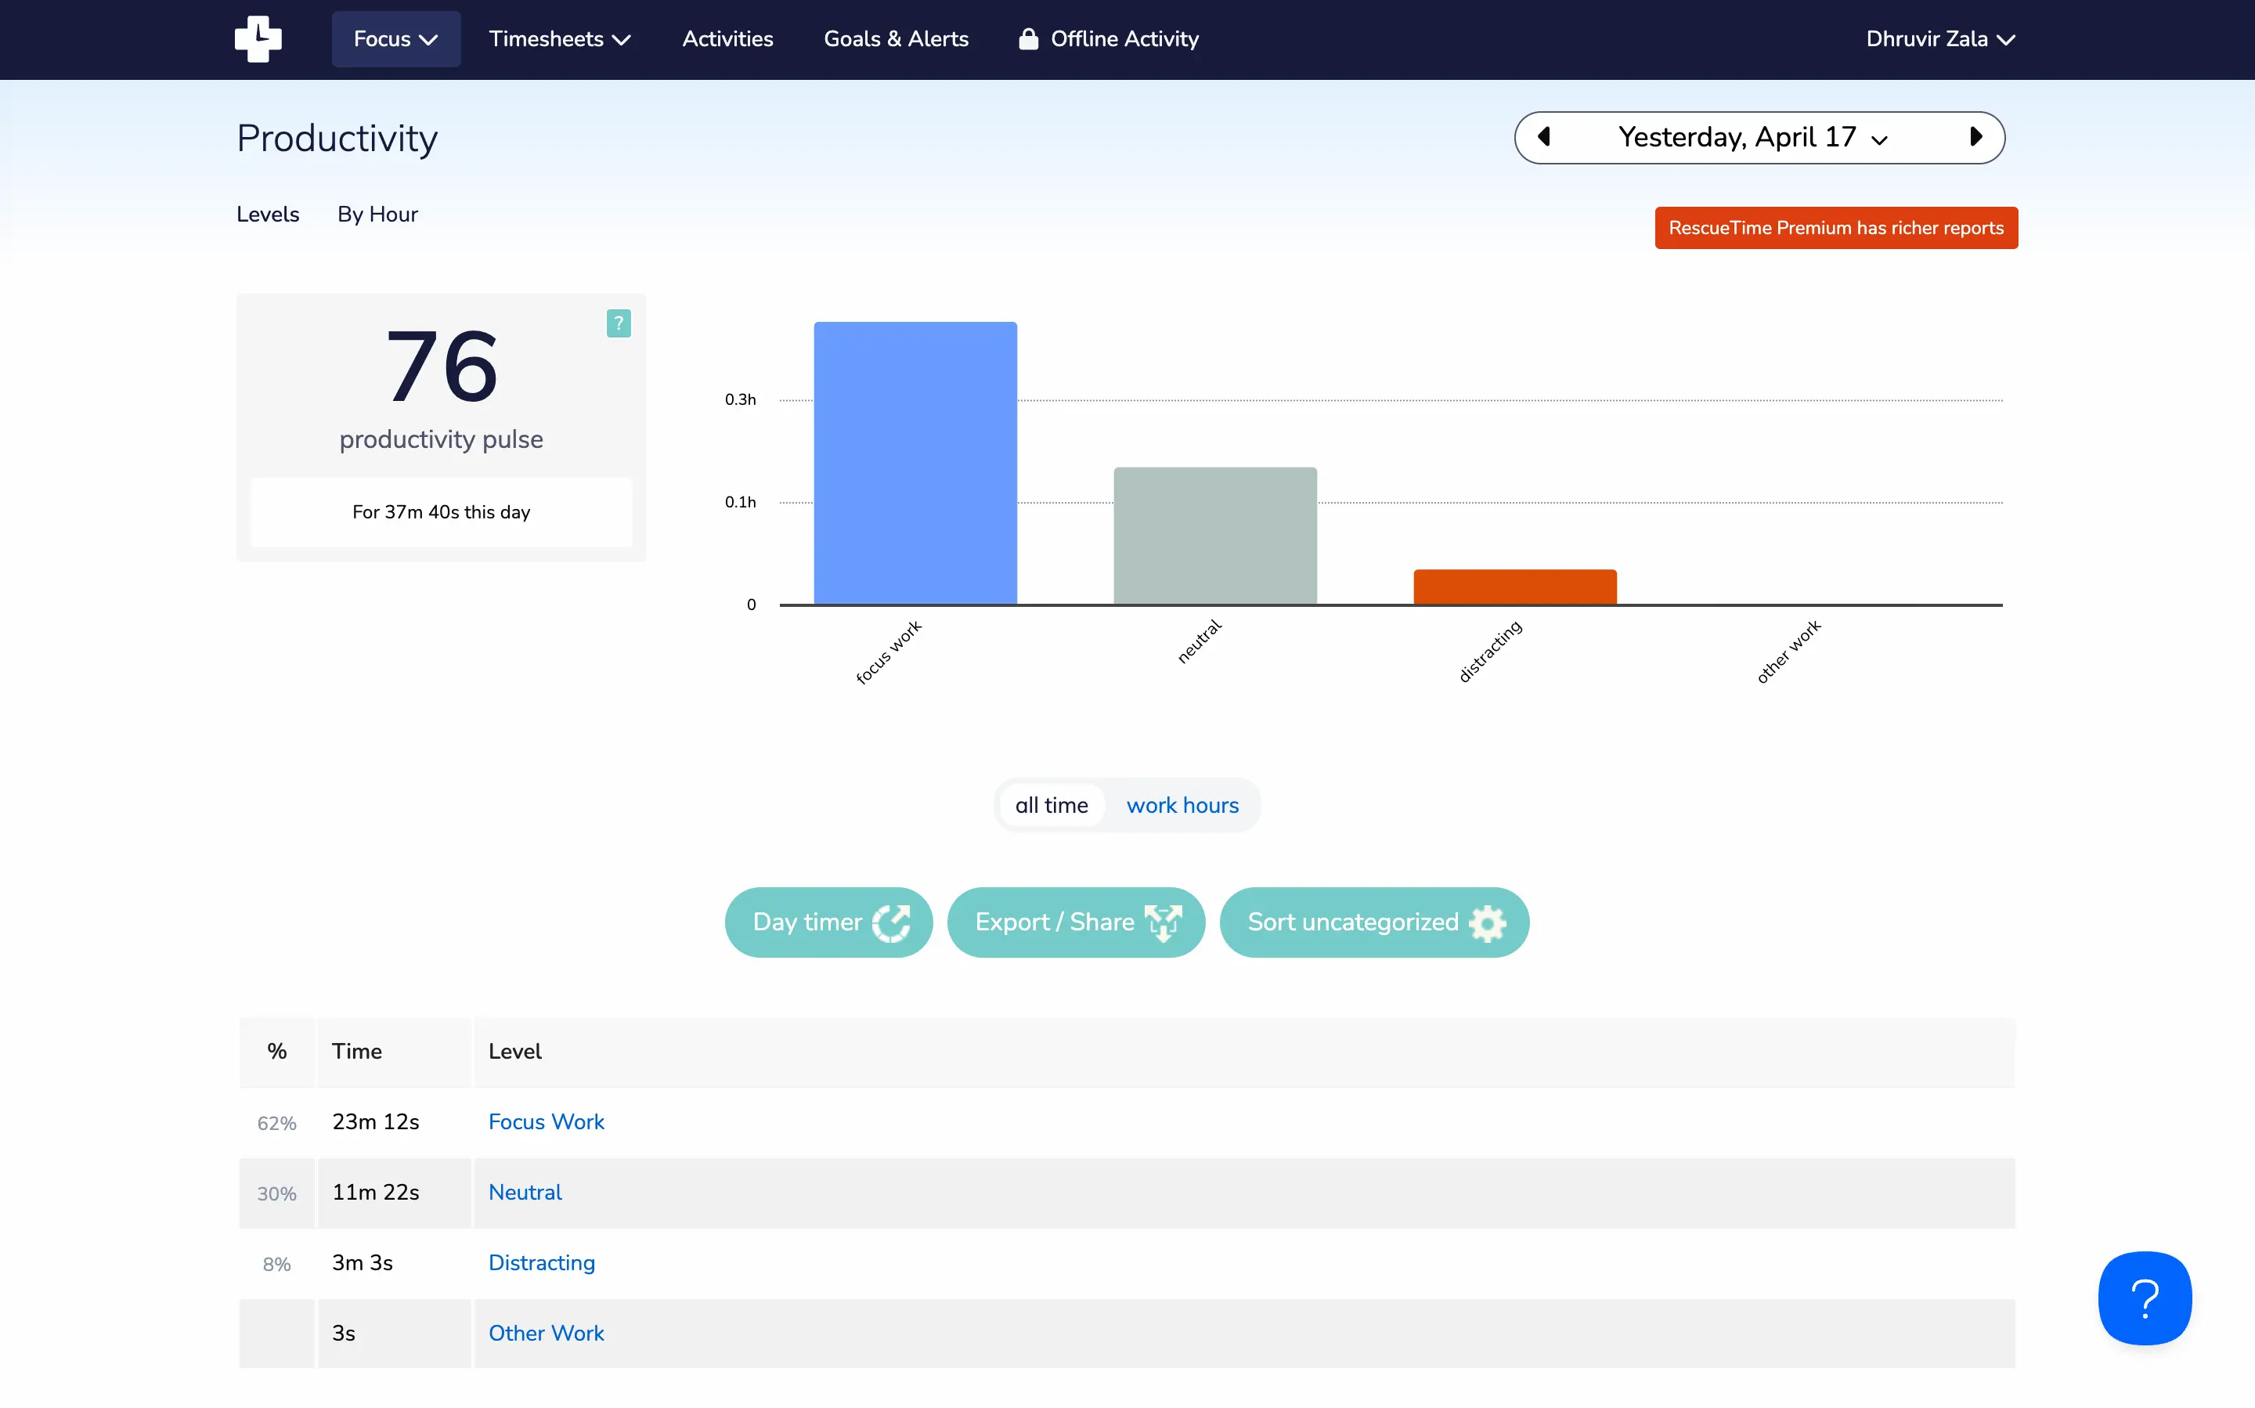Image resolution: width=2255 pixels, height=1408 pixels.
Task: Expand the Focus menu dropdown
Action: [395, 39]
